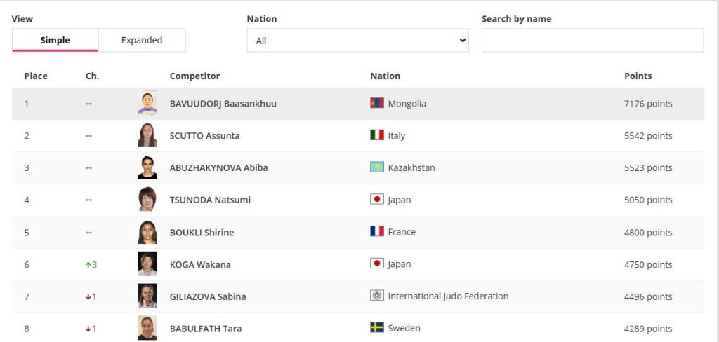Click the Mongolia flag icon
This screenshot has width=719, height=342.
pos(377,103)
